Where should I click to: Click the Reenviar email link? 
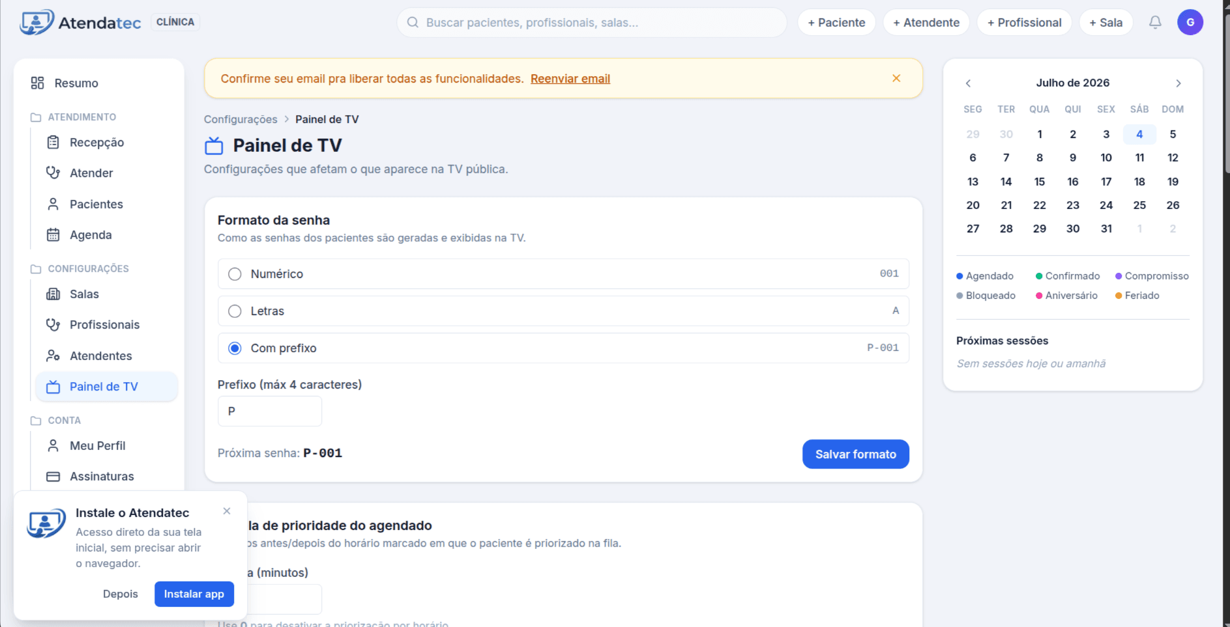pyautogui.click(x=570, y=78)
